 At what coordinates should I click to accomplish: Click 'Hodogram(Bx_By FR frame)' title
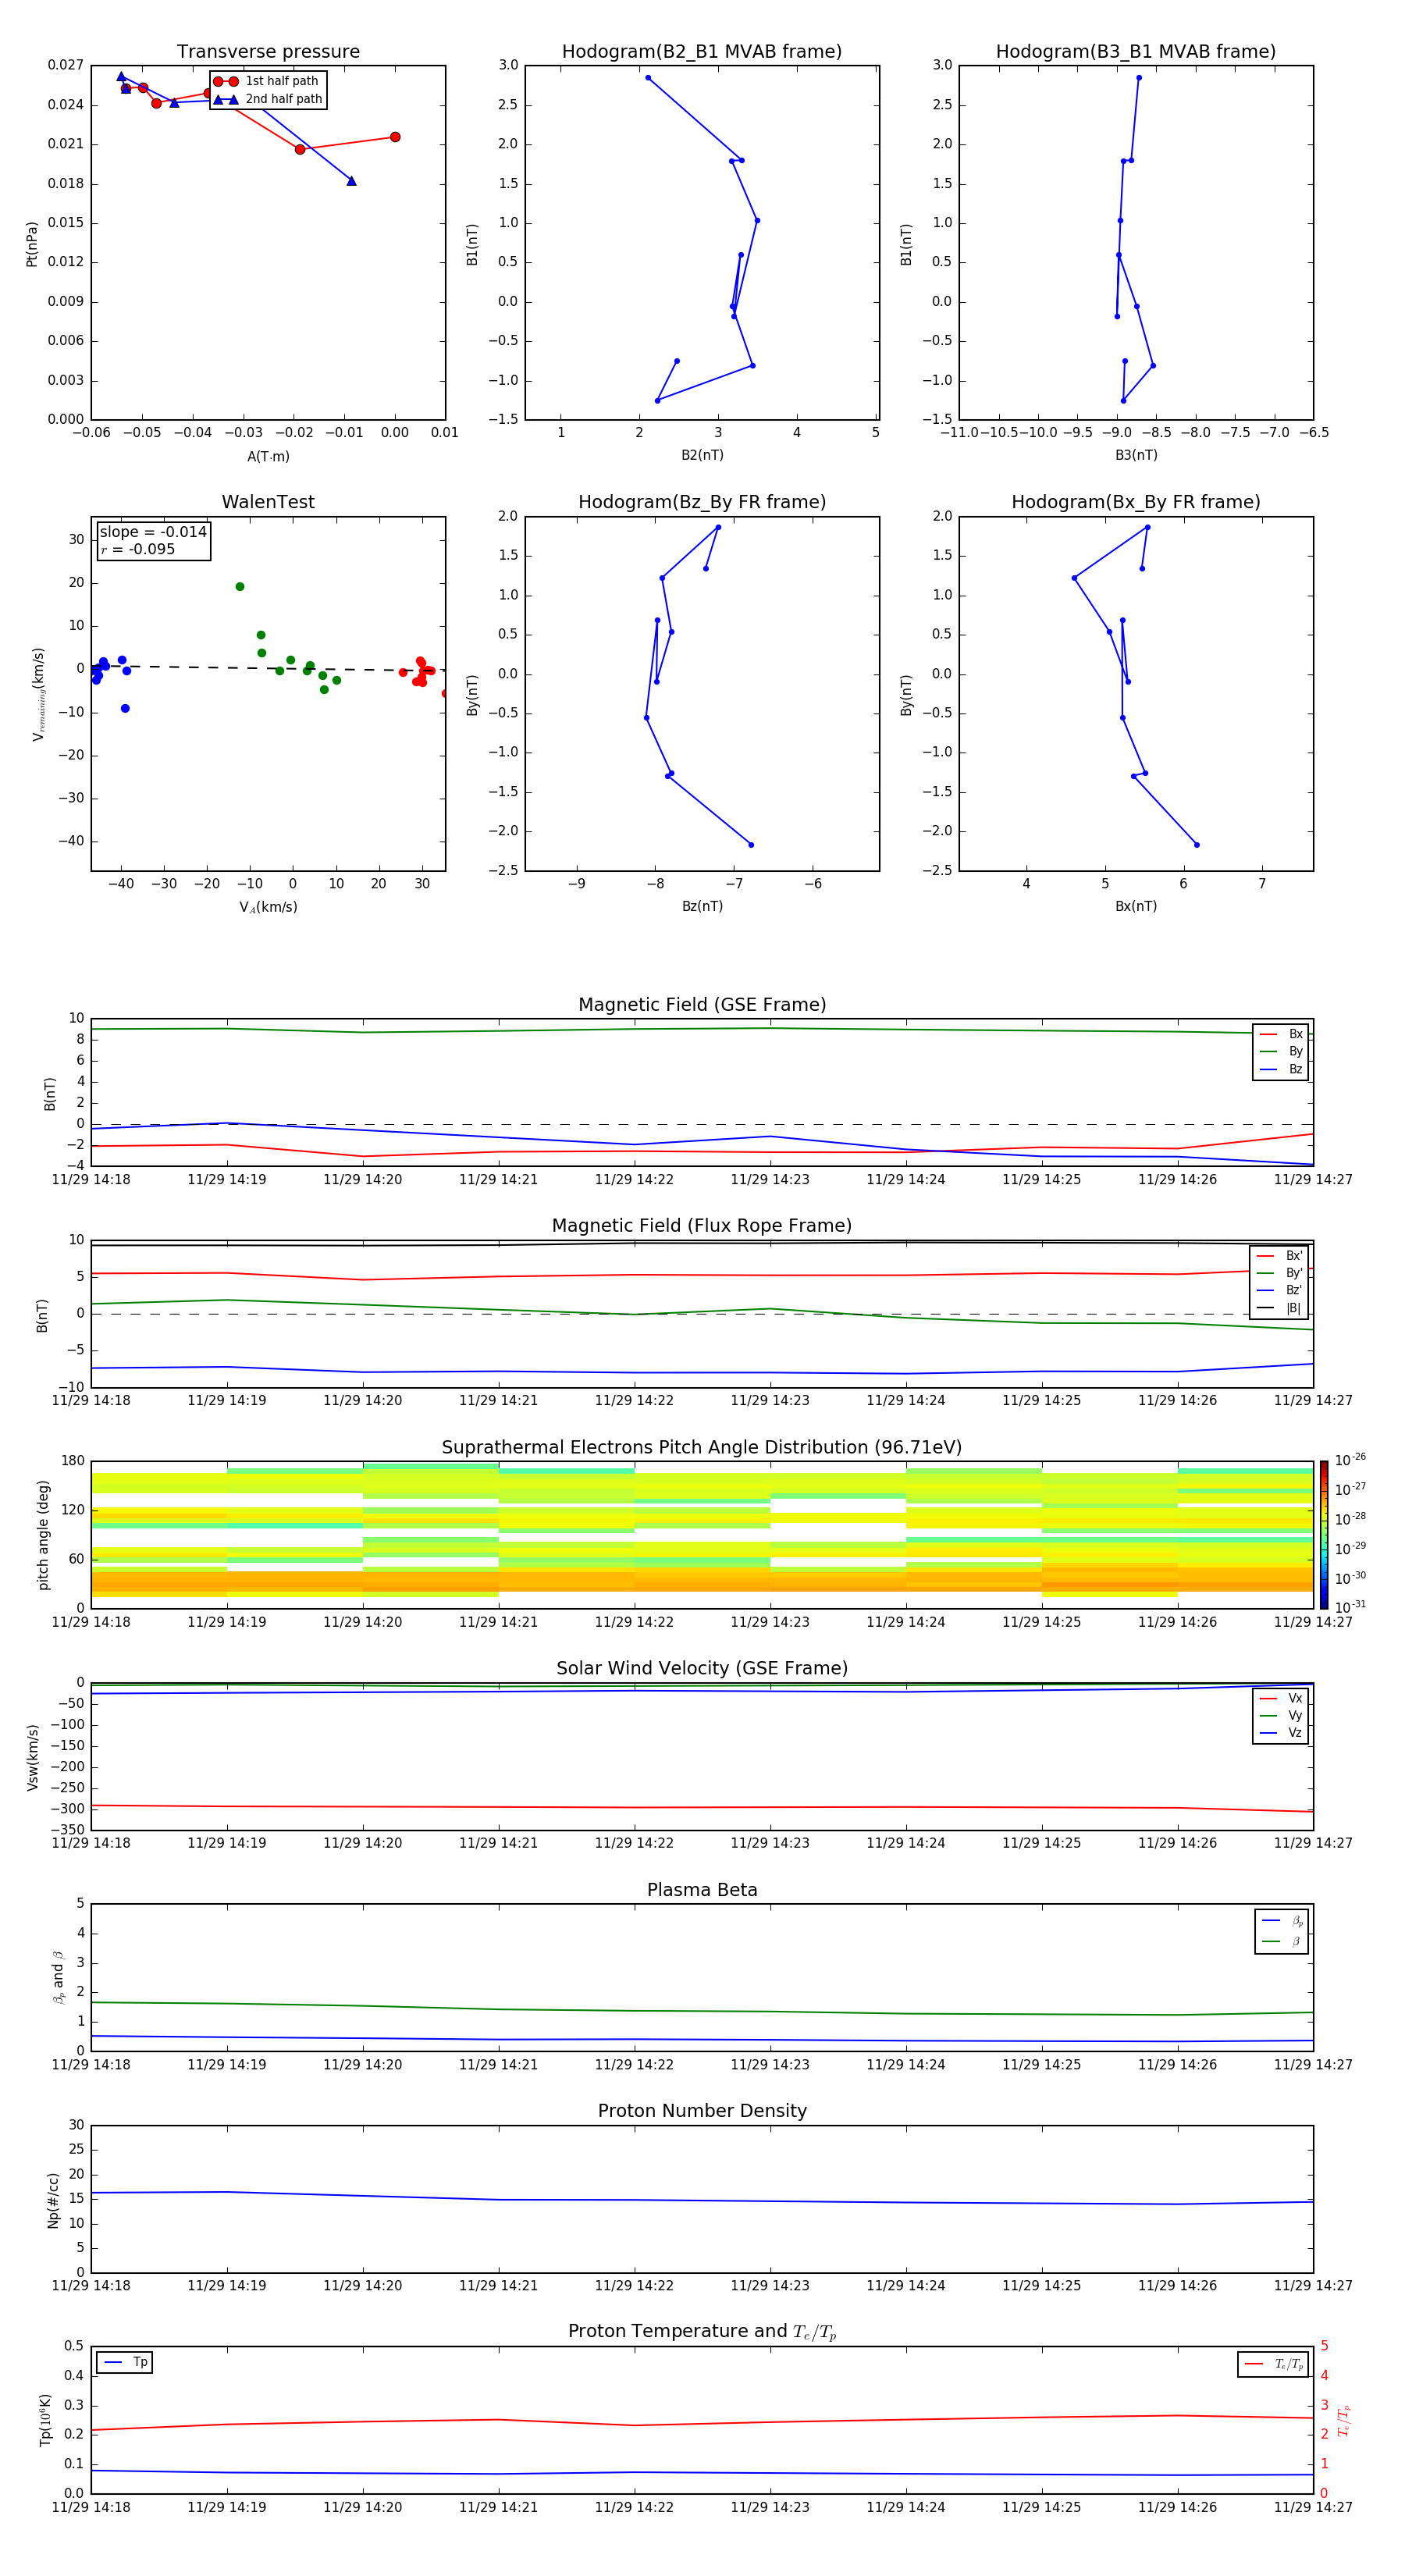point(1136,502)
